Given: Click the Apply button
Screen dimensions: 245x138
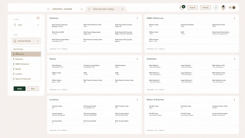Looking at the screenshot, I should tap(20, 89).
